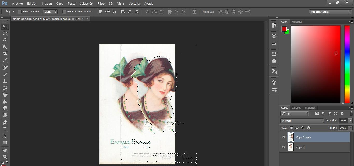The image size is (354, 166).
Task: Open the Edición menu
Action: click(x=32, y=4)
